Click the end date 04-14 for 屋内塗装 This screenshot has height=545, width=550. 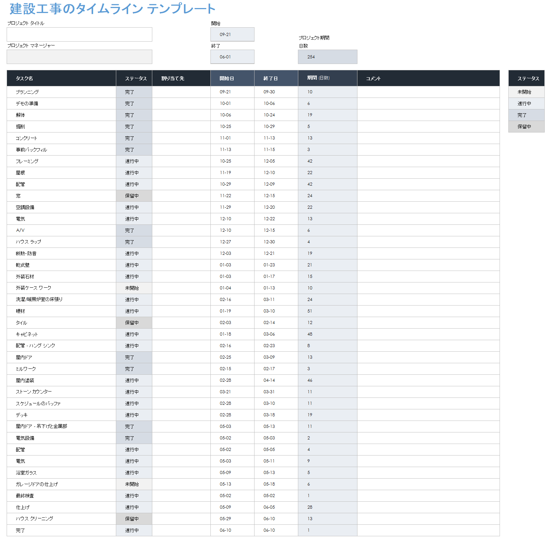click(x=276, y=380)
